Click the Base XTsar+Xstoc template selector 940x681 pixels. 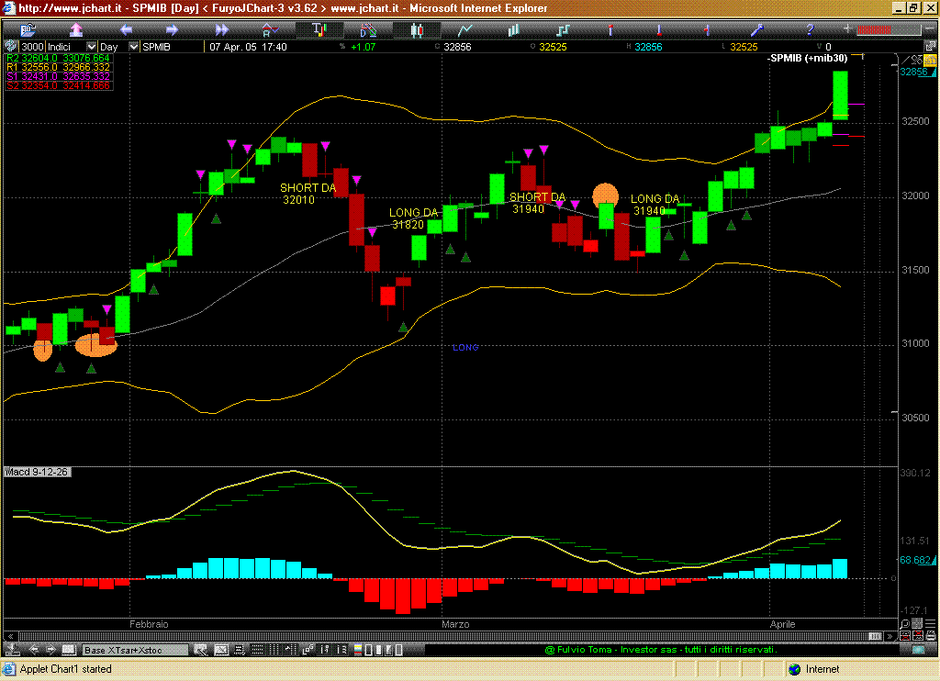[135, 650]
